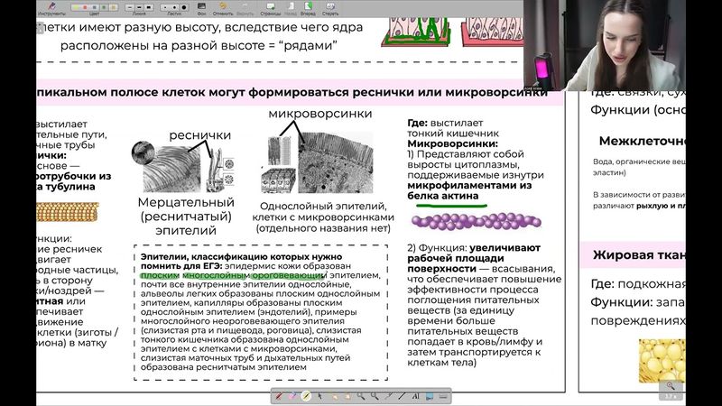Pick the yellow-green color swatch
The width and height of the screenshot is (722, 406).
click(x=76, y=7)
